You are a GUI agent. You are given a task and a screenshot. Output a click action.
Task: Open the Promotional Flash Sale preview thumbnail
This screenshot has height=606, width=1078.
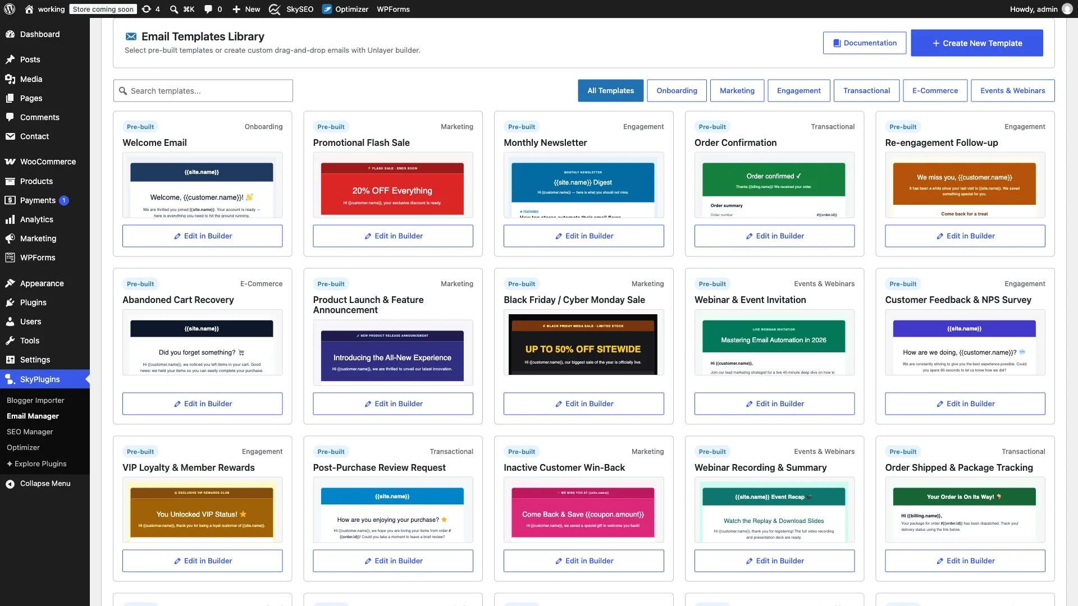pos(392,185)
